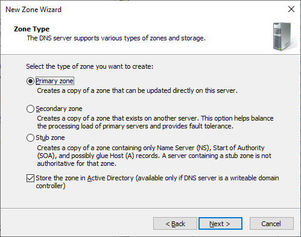301x237 pixels.
Task: Click the Primary zone label text
Action: tap(55, 81)
